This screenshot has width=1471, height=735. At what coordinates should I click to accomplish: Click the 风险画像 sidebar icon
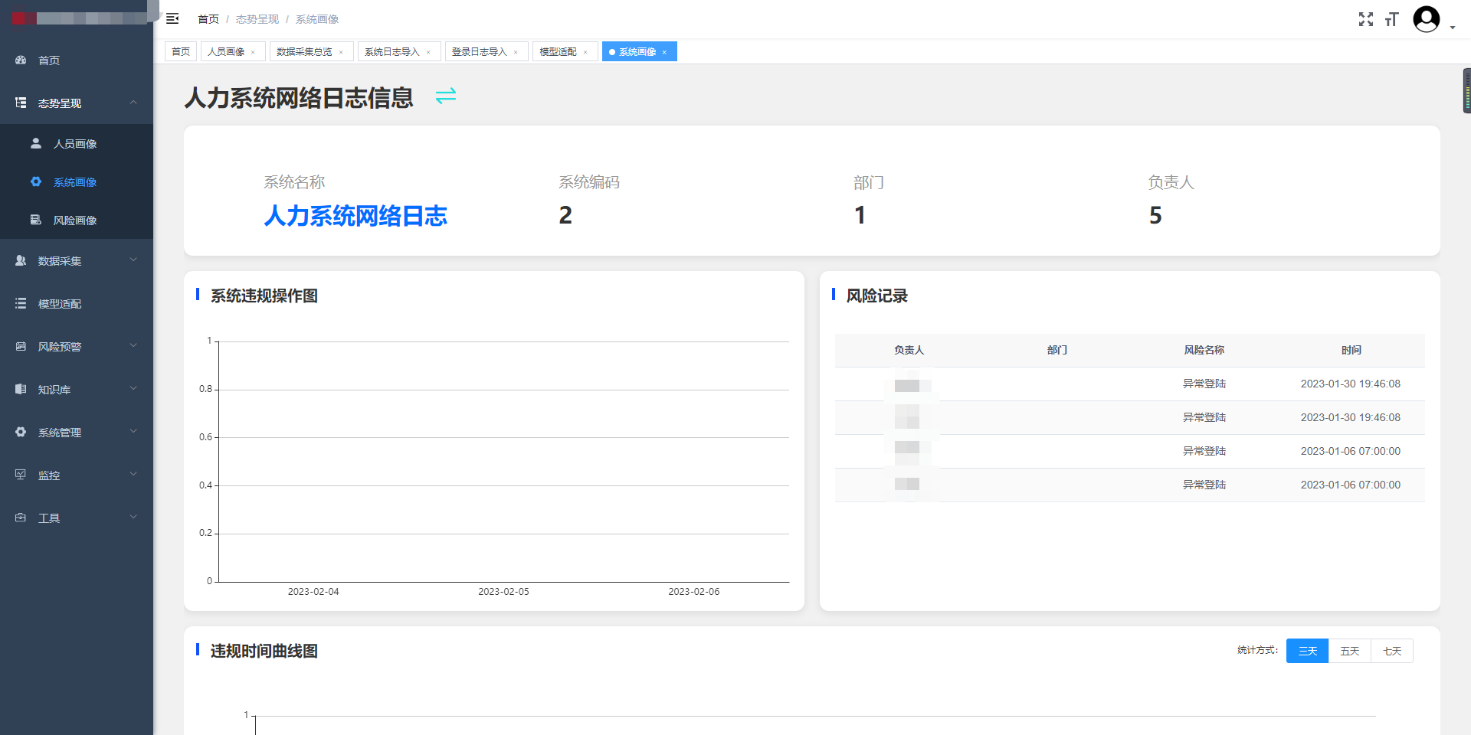[x=36, y=220]
